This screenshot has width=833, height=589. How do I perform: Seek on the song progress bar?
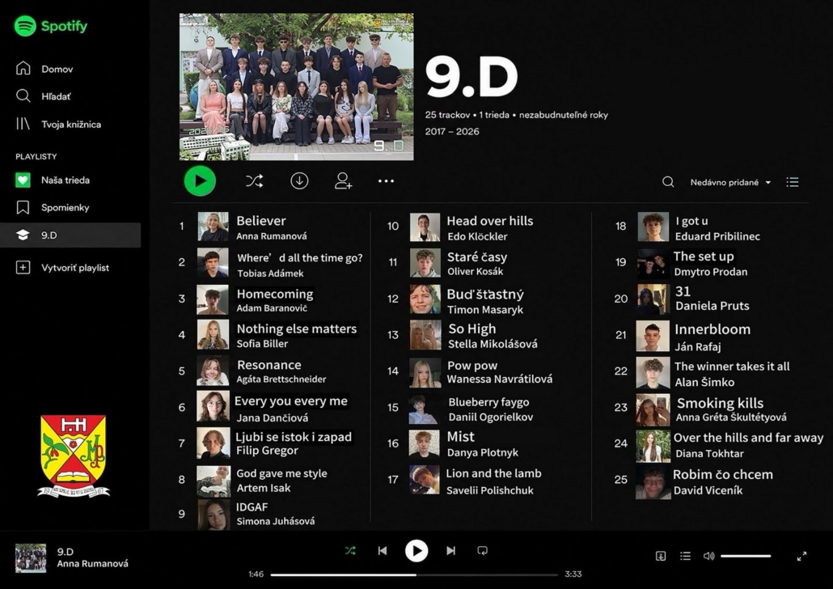pos(414,574)
